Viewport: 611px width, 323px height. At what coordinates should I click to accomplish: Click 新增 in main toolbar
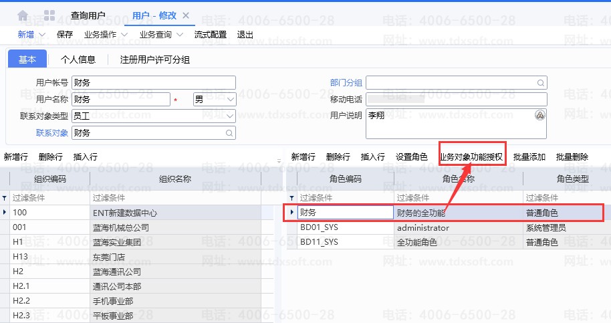[x=25, y=35]
